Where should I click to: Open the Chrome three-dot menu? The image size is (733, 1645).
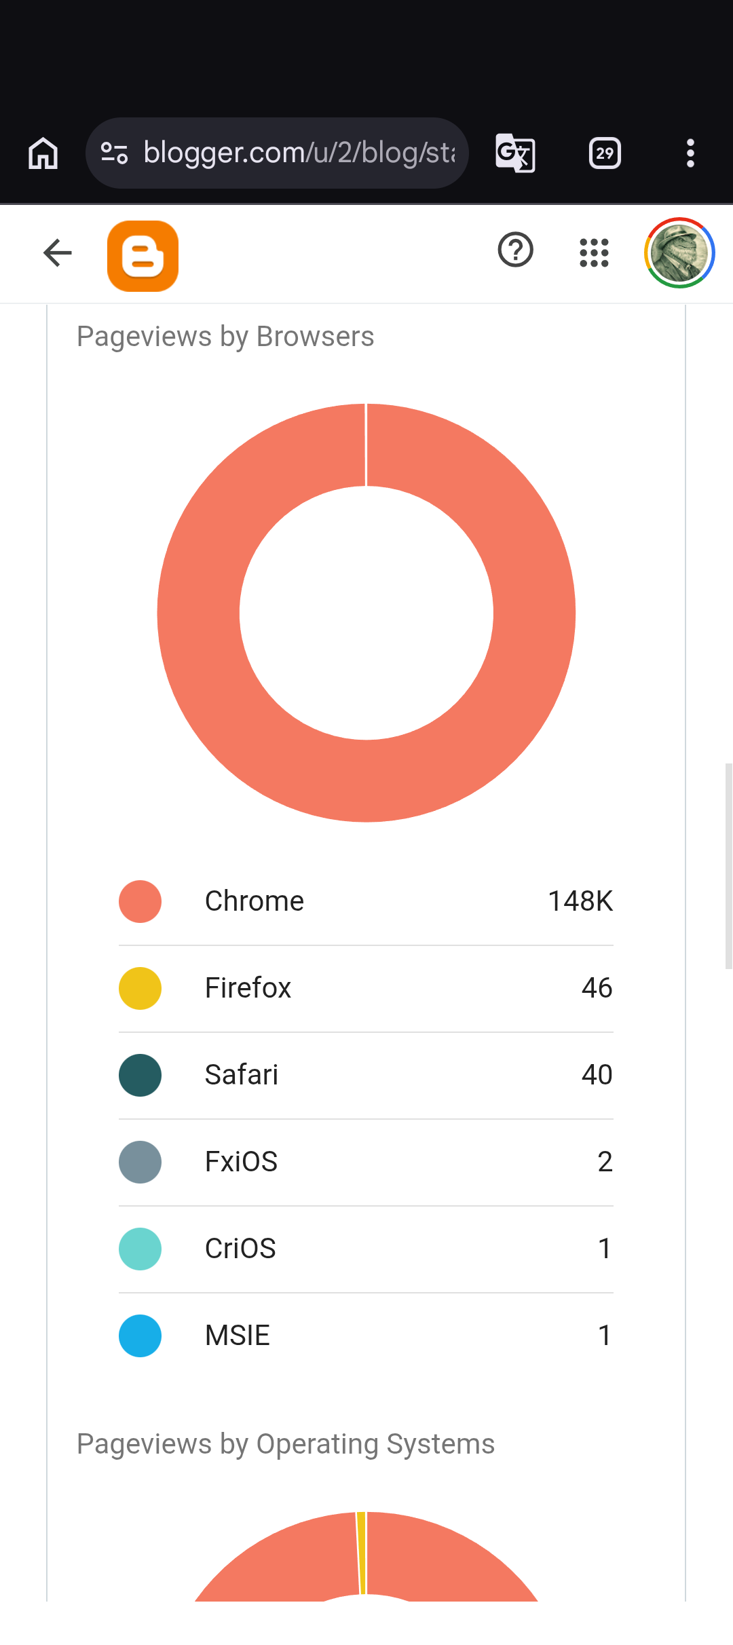[690, 153]
